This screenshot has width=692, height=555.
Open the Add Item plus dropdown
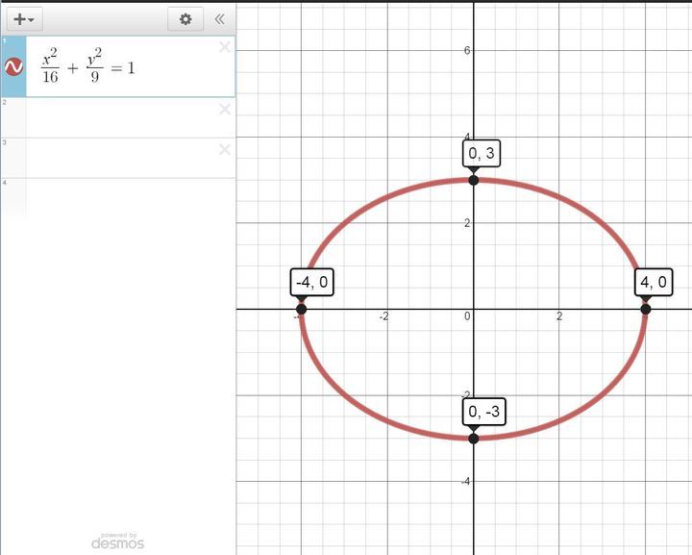coord(24,18)
